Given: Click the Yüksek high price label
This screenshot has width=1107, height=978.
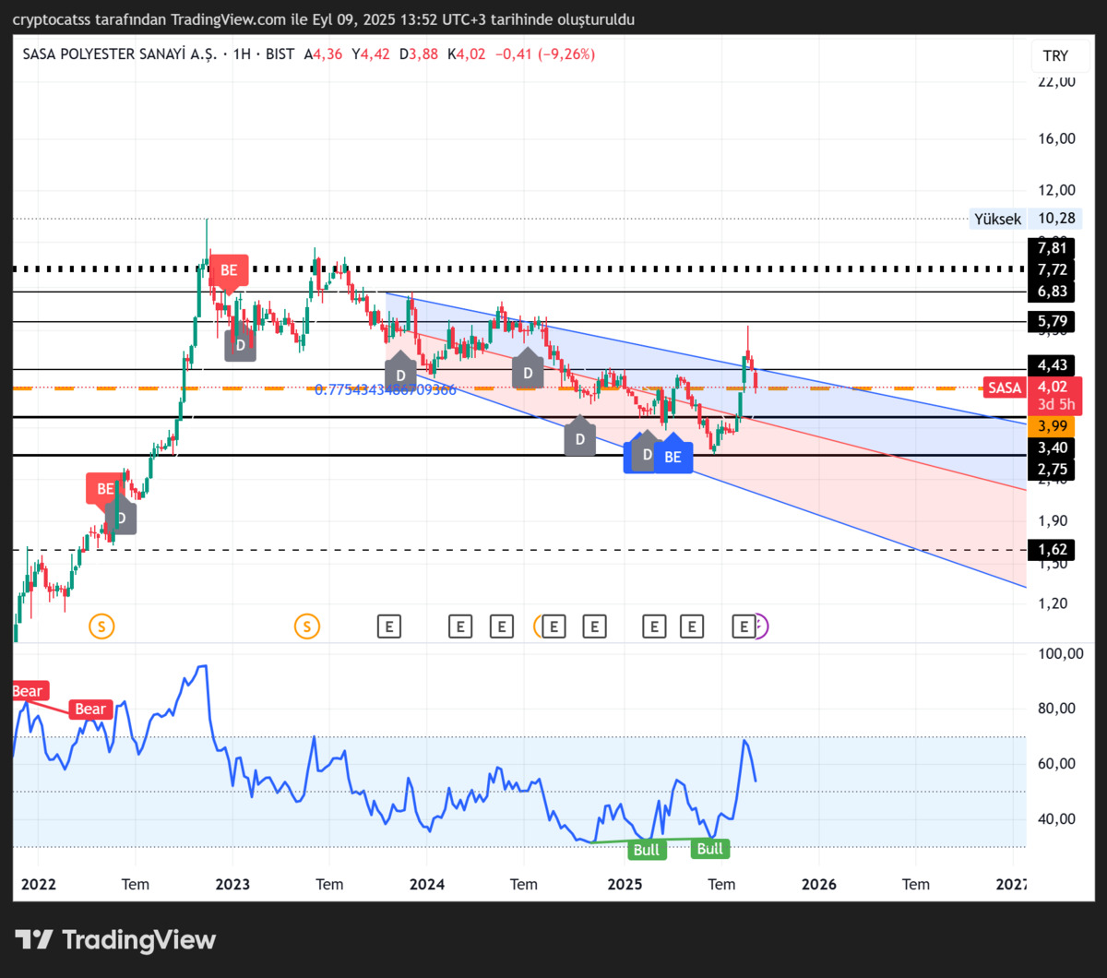Looking at the screenshot, I should (x=998, y=219).
